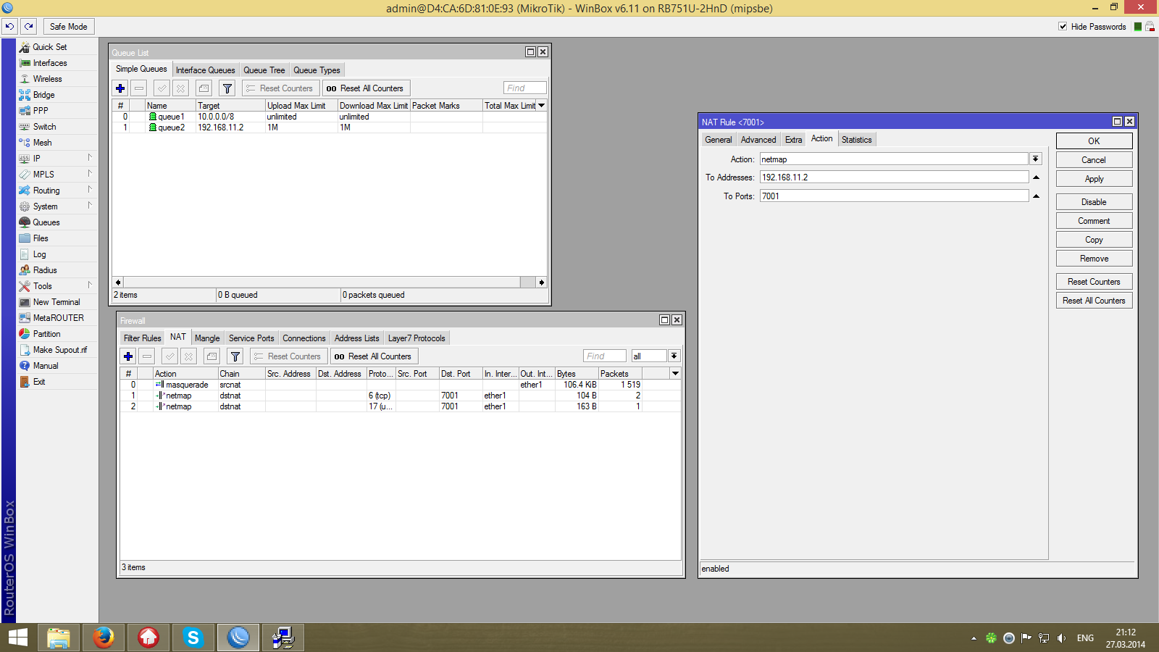Image resolution: width=1159 pixels, height=652 pixels.
Task: Select the queue2 row in Queue List
Action: 329,128
